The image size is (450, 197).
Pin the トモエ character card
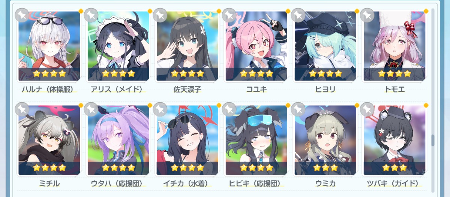(x=367, y=15)
